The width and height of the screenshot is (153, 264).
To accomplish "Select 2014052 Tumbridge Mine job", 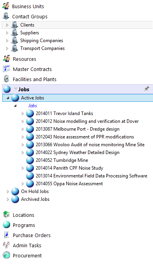I will 62,160.
